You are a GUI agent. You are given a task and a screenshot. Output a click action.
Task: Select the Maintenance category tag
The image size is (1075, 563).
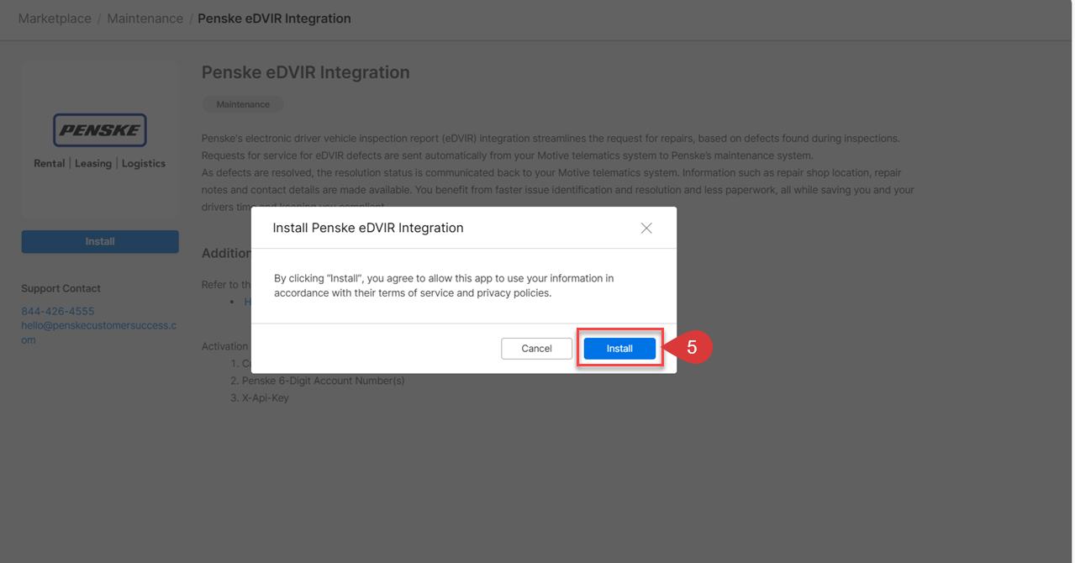[243, 104]
